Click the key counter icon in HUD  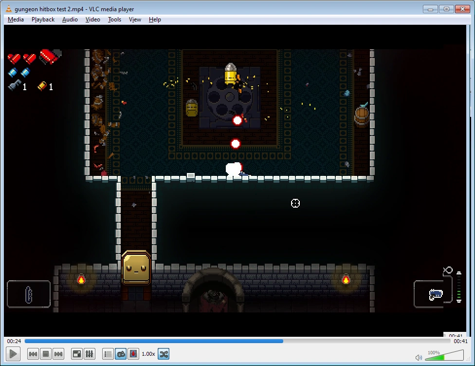14,85
